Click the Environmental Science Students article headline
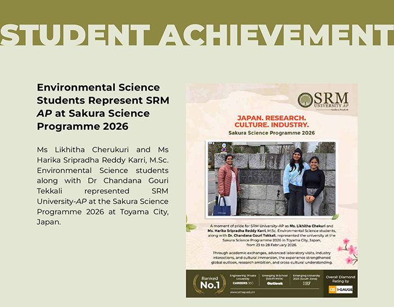The width and height of the screenshot is (394, 307). [102, 107]
